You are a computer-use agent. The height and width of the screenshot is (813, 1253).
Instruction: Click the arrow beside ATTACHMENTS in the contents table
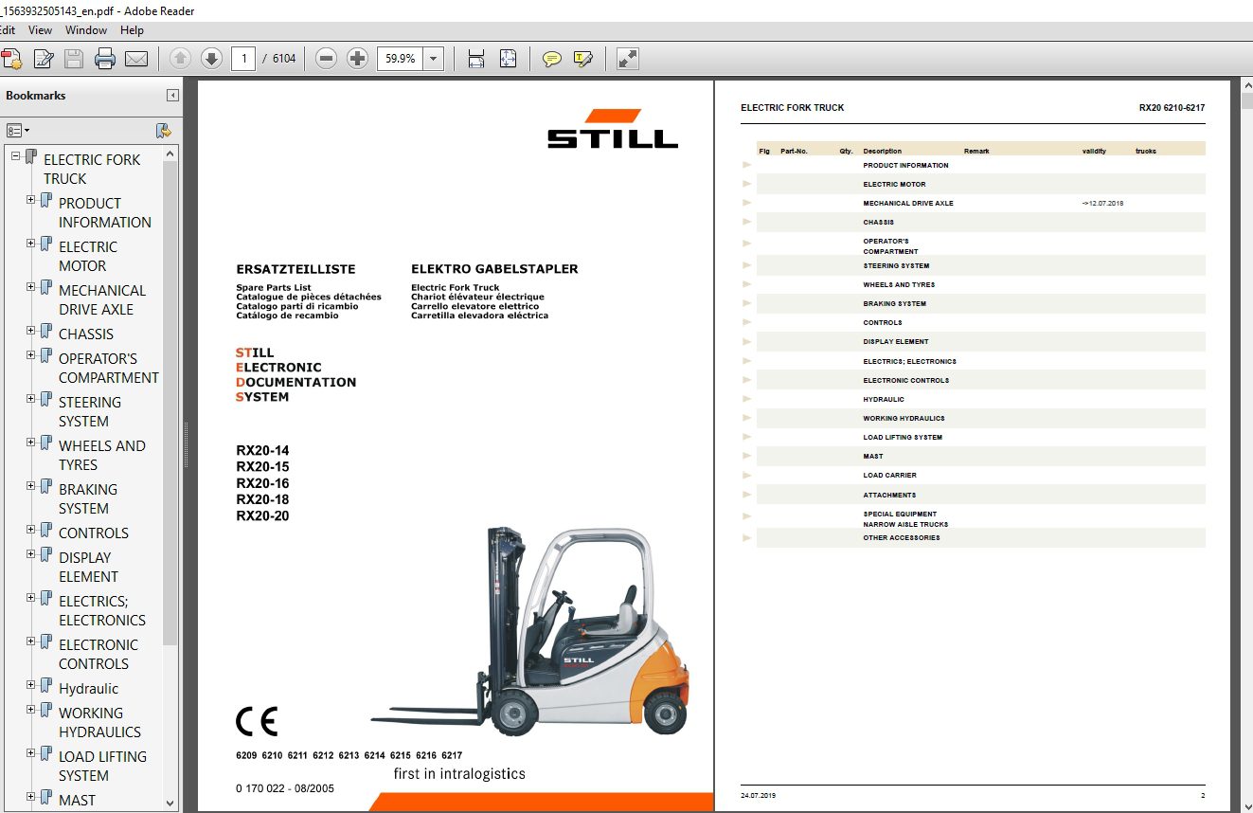point(747,495)
